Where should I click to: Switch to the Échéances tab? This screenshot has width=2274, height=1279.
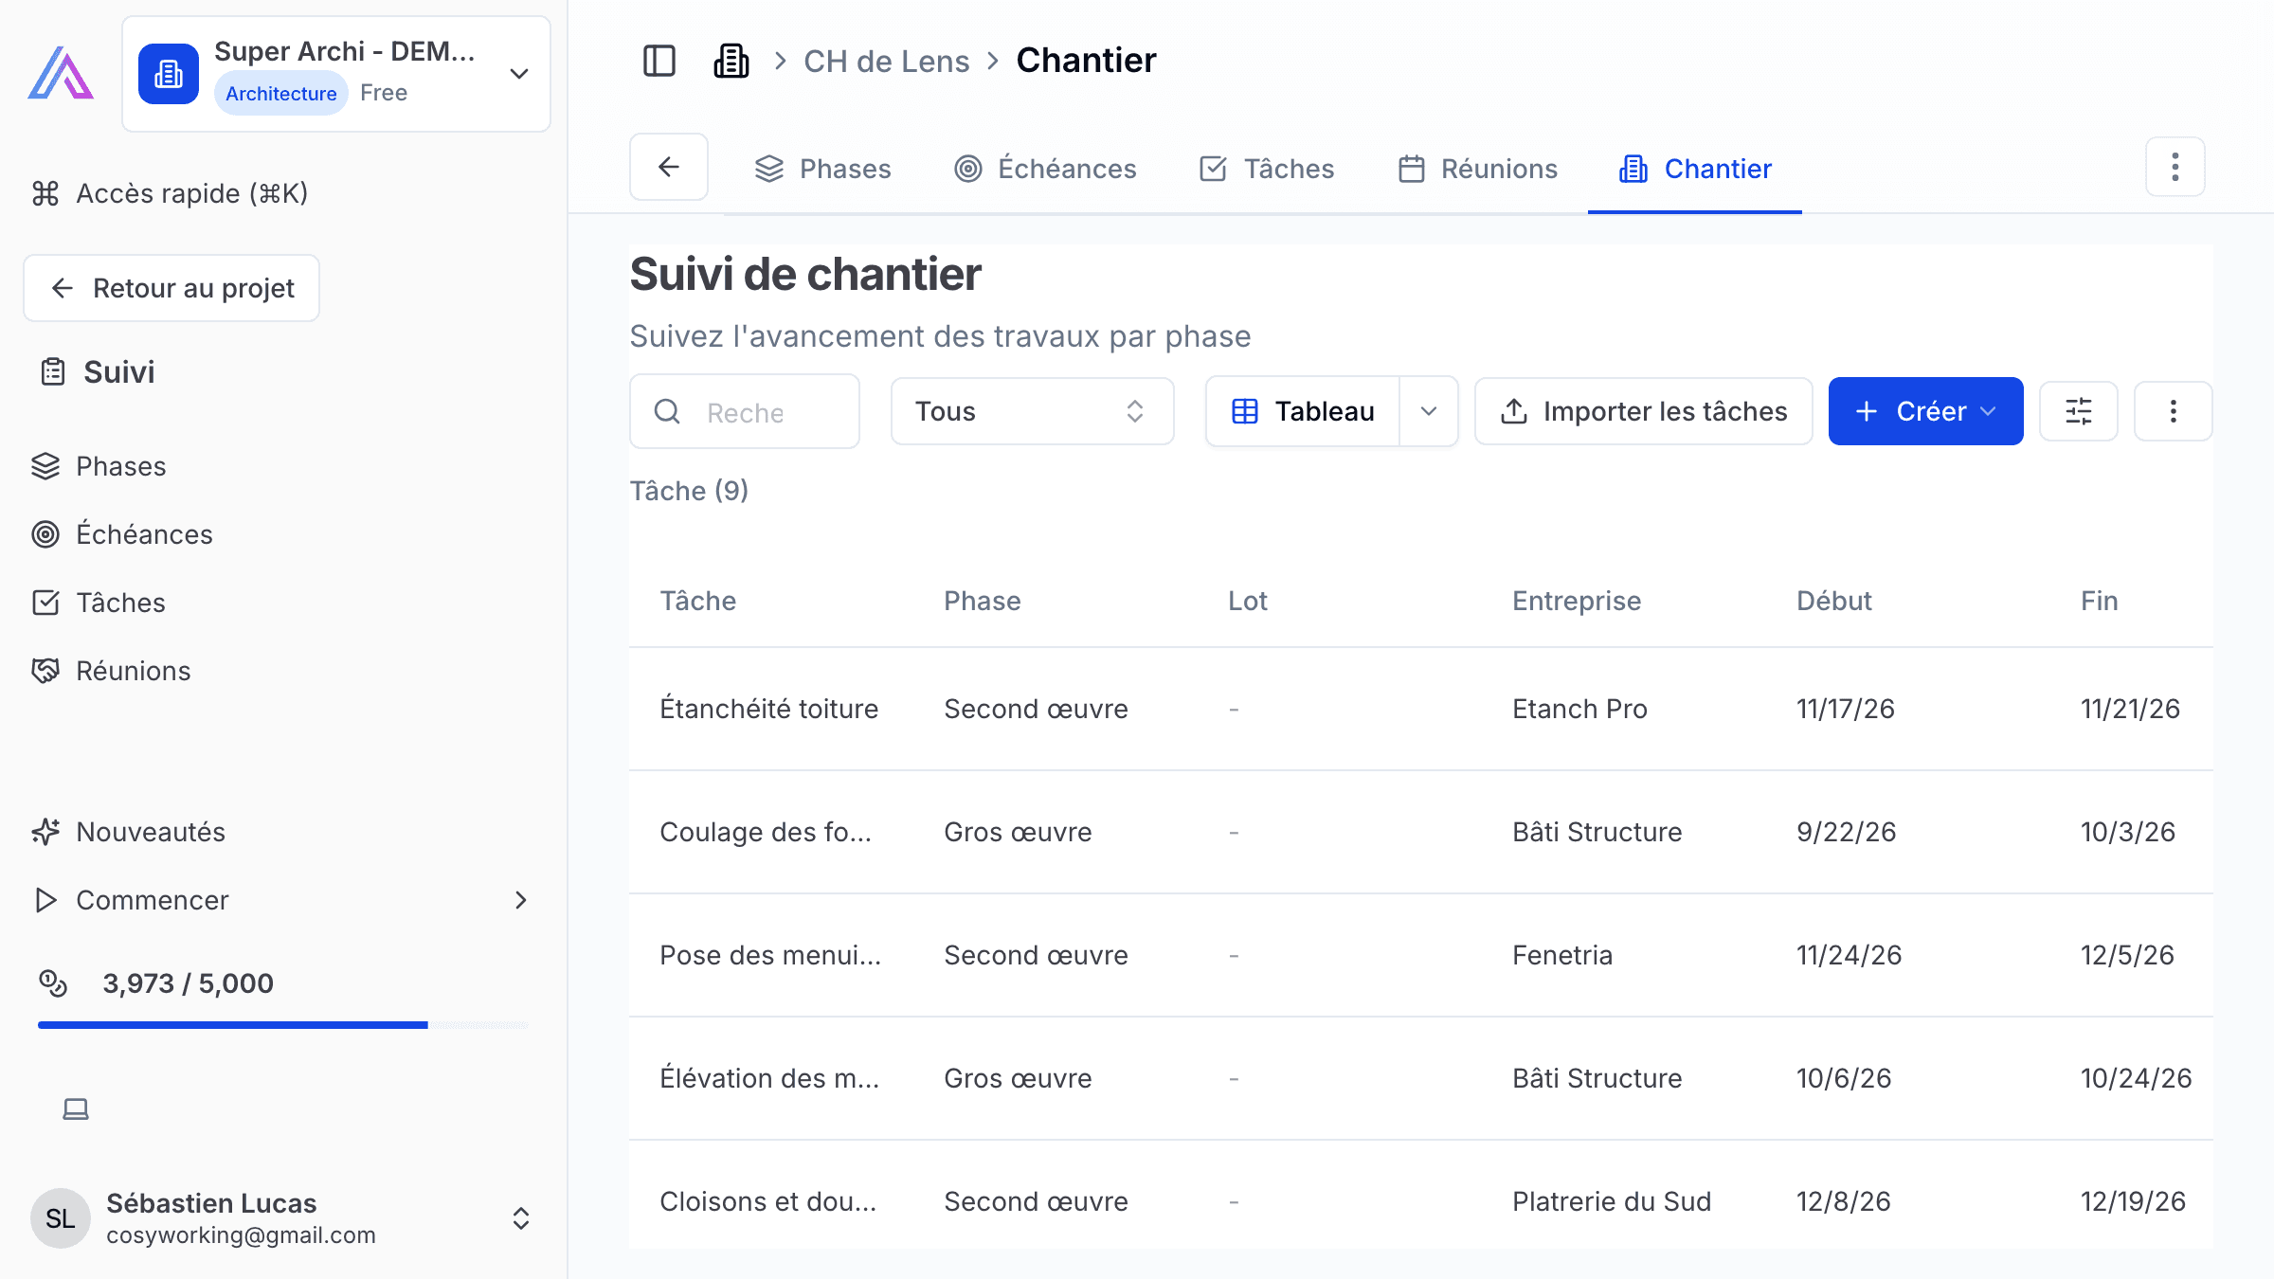point(1045,169)
